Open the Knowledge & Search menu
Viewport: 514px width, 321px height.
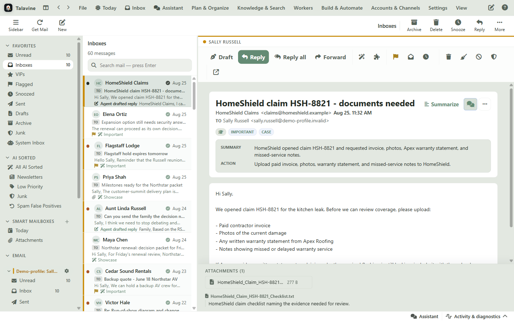[x=261, y=8]
